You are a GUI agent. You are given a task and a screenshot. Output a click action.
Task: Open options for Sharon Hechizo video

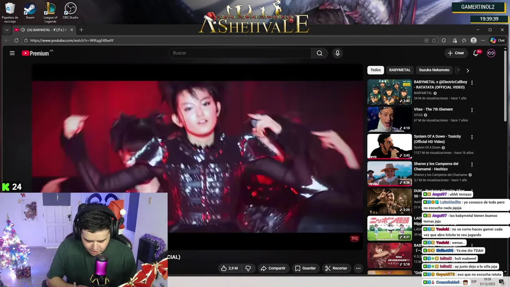point(472,164)
